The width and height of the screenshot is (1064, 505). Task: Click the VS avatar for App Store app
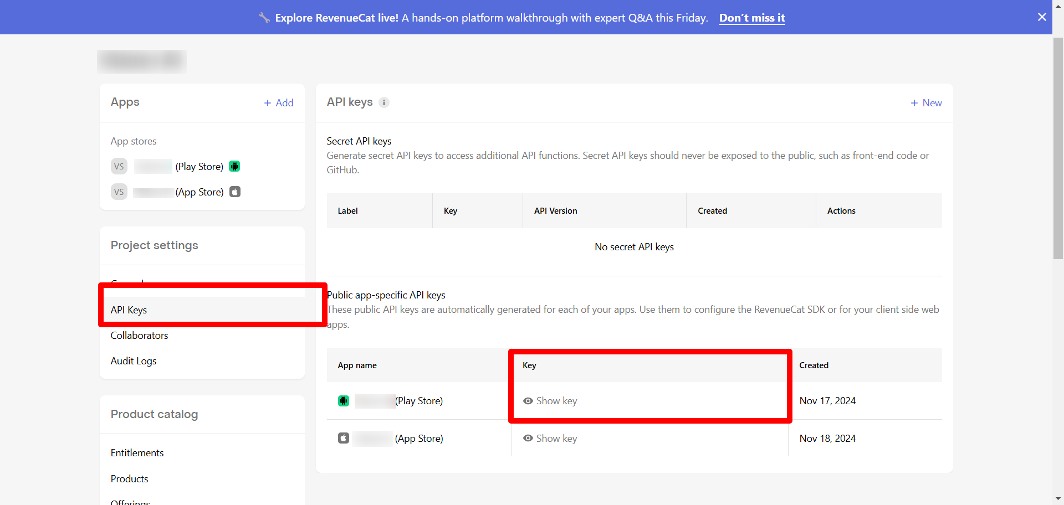(119, 192)
